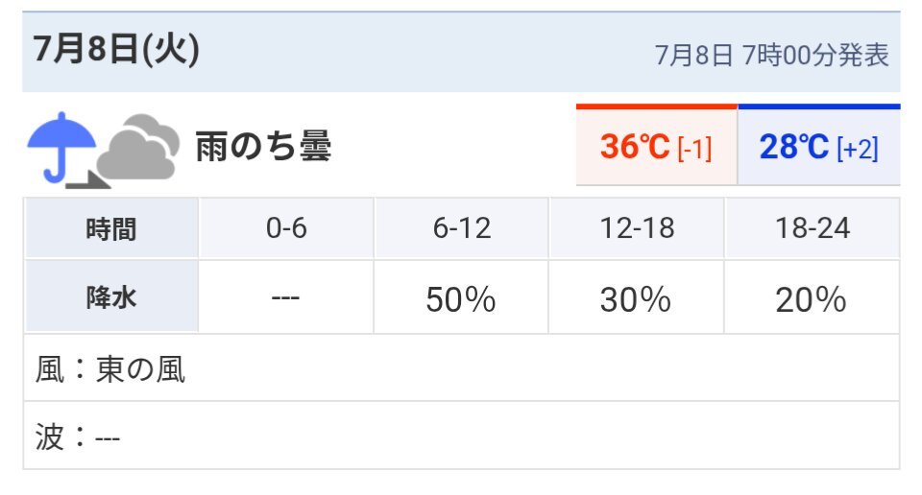Screen dimensions: 922x495
Task: Click the 30% precipitation cell
Action: pyautogui.click(x=637, y=297)
